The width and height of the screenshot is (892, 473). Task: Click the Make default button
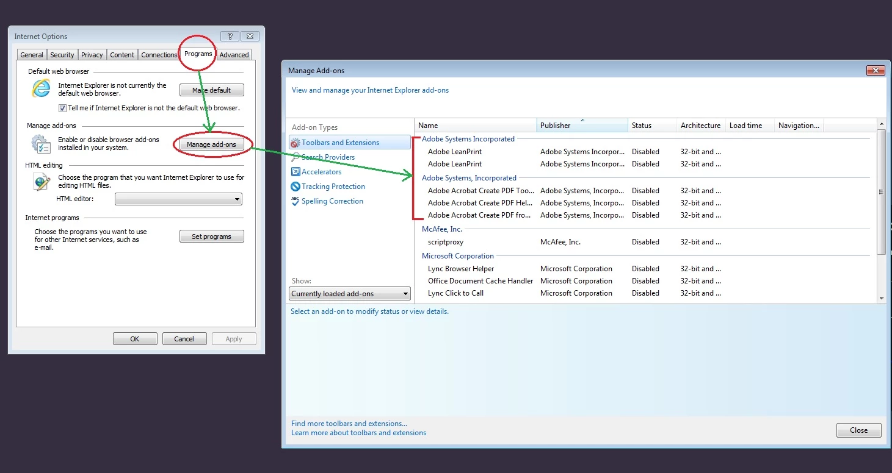click(212, 90)
